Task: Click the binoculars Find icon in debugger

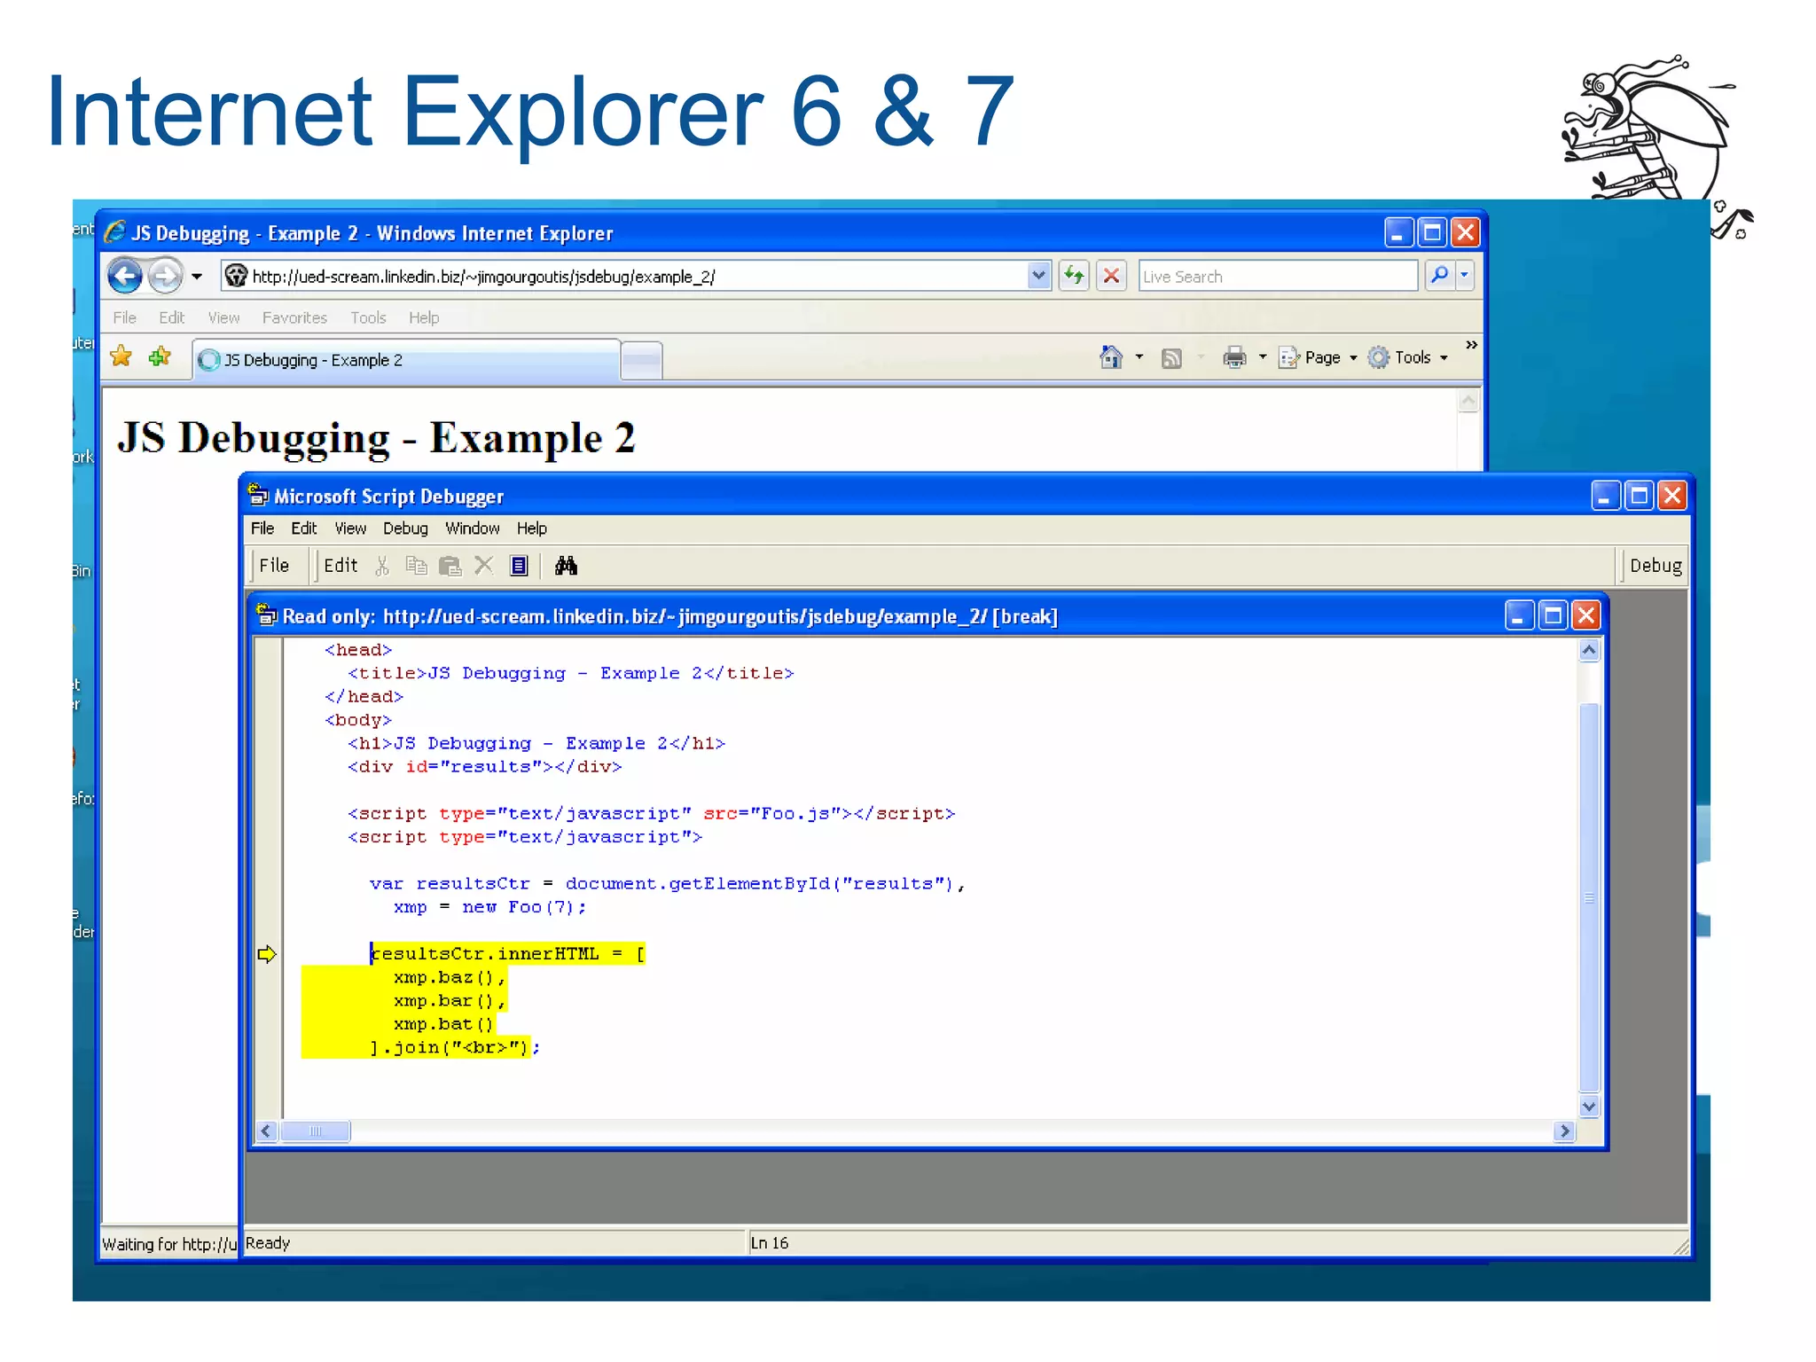Action: (566, 566)
